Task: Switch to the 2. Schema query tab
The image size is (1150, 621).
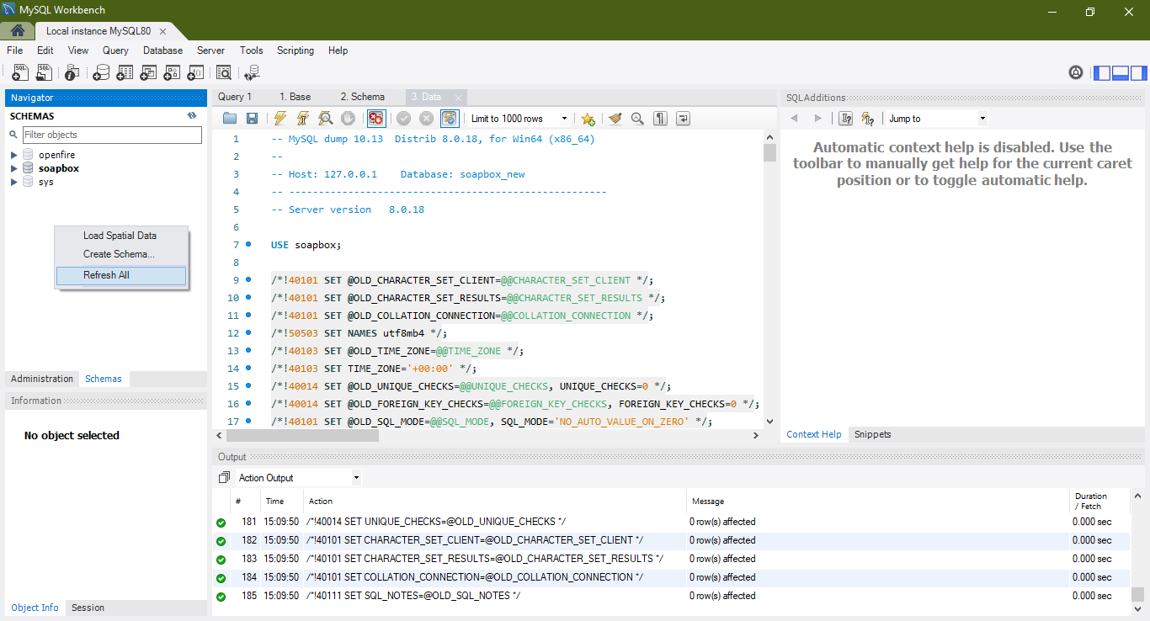Action: pyautogui.click(x=362, y=97)
